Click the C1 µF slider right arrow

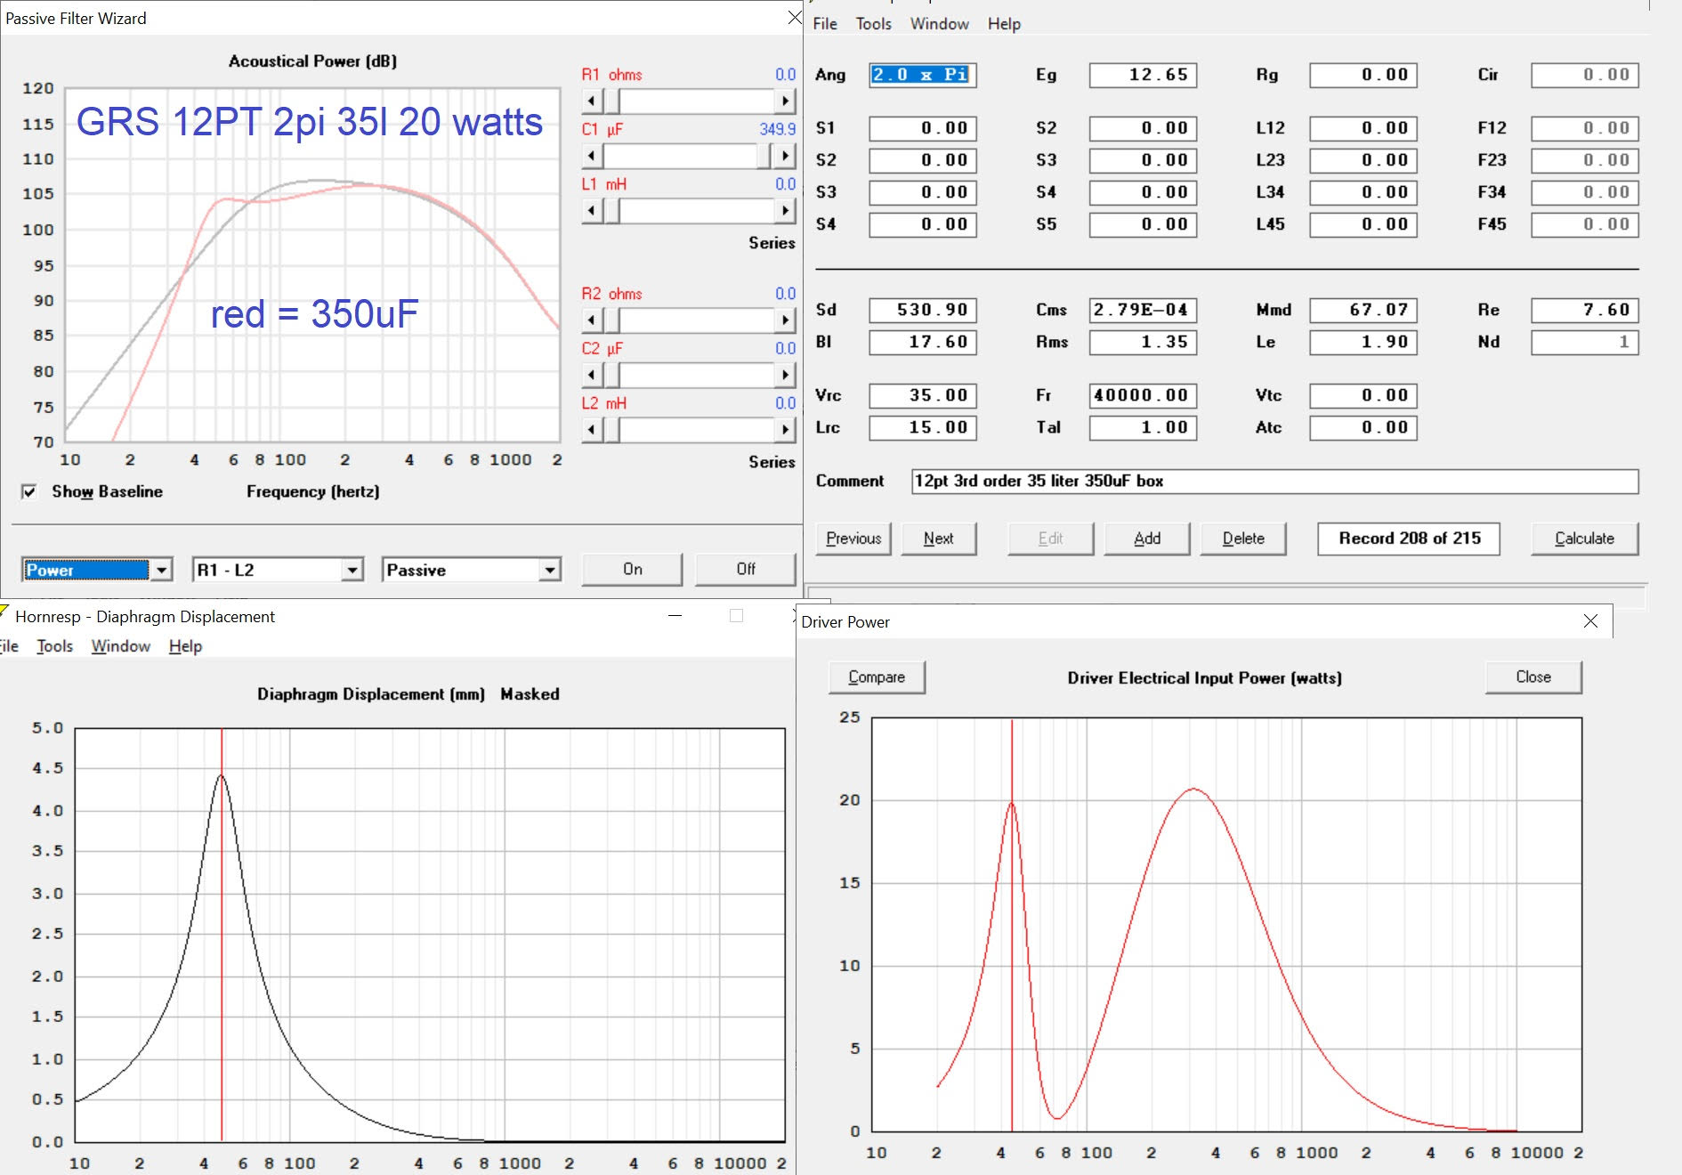coord(785,156)
